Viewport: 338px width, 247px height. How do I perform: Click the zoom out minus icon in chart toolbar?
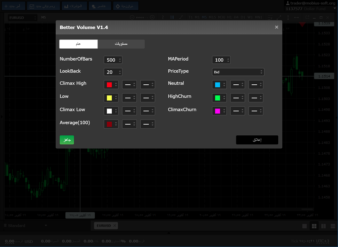click(132, 17)
